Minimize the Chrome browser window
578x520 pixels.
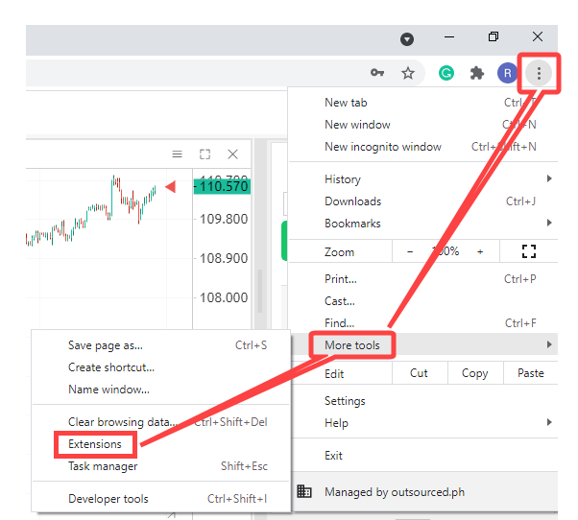[449, 36]
